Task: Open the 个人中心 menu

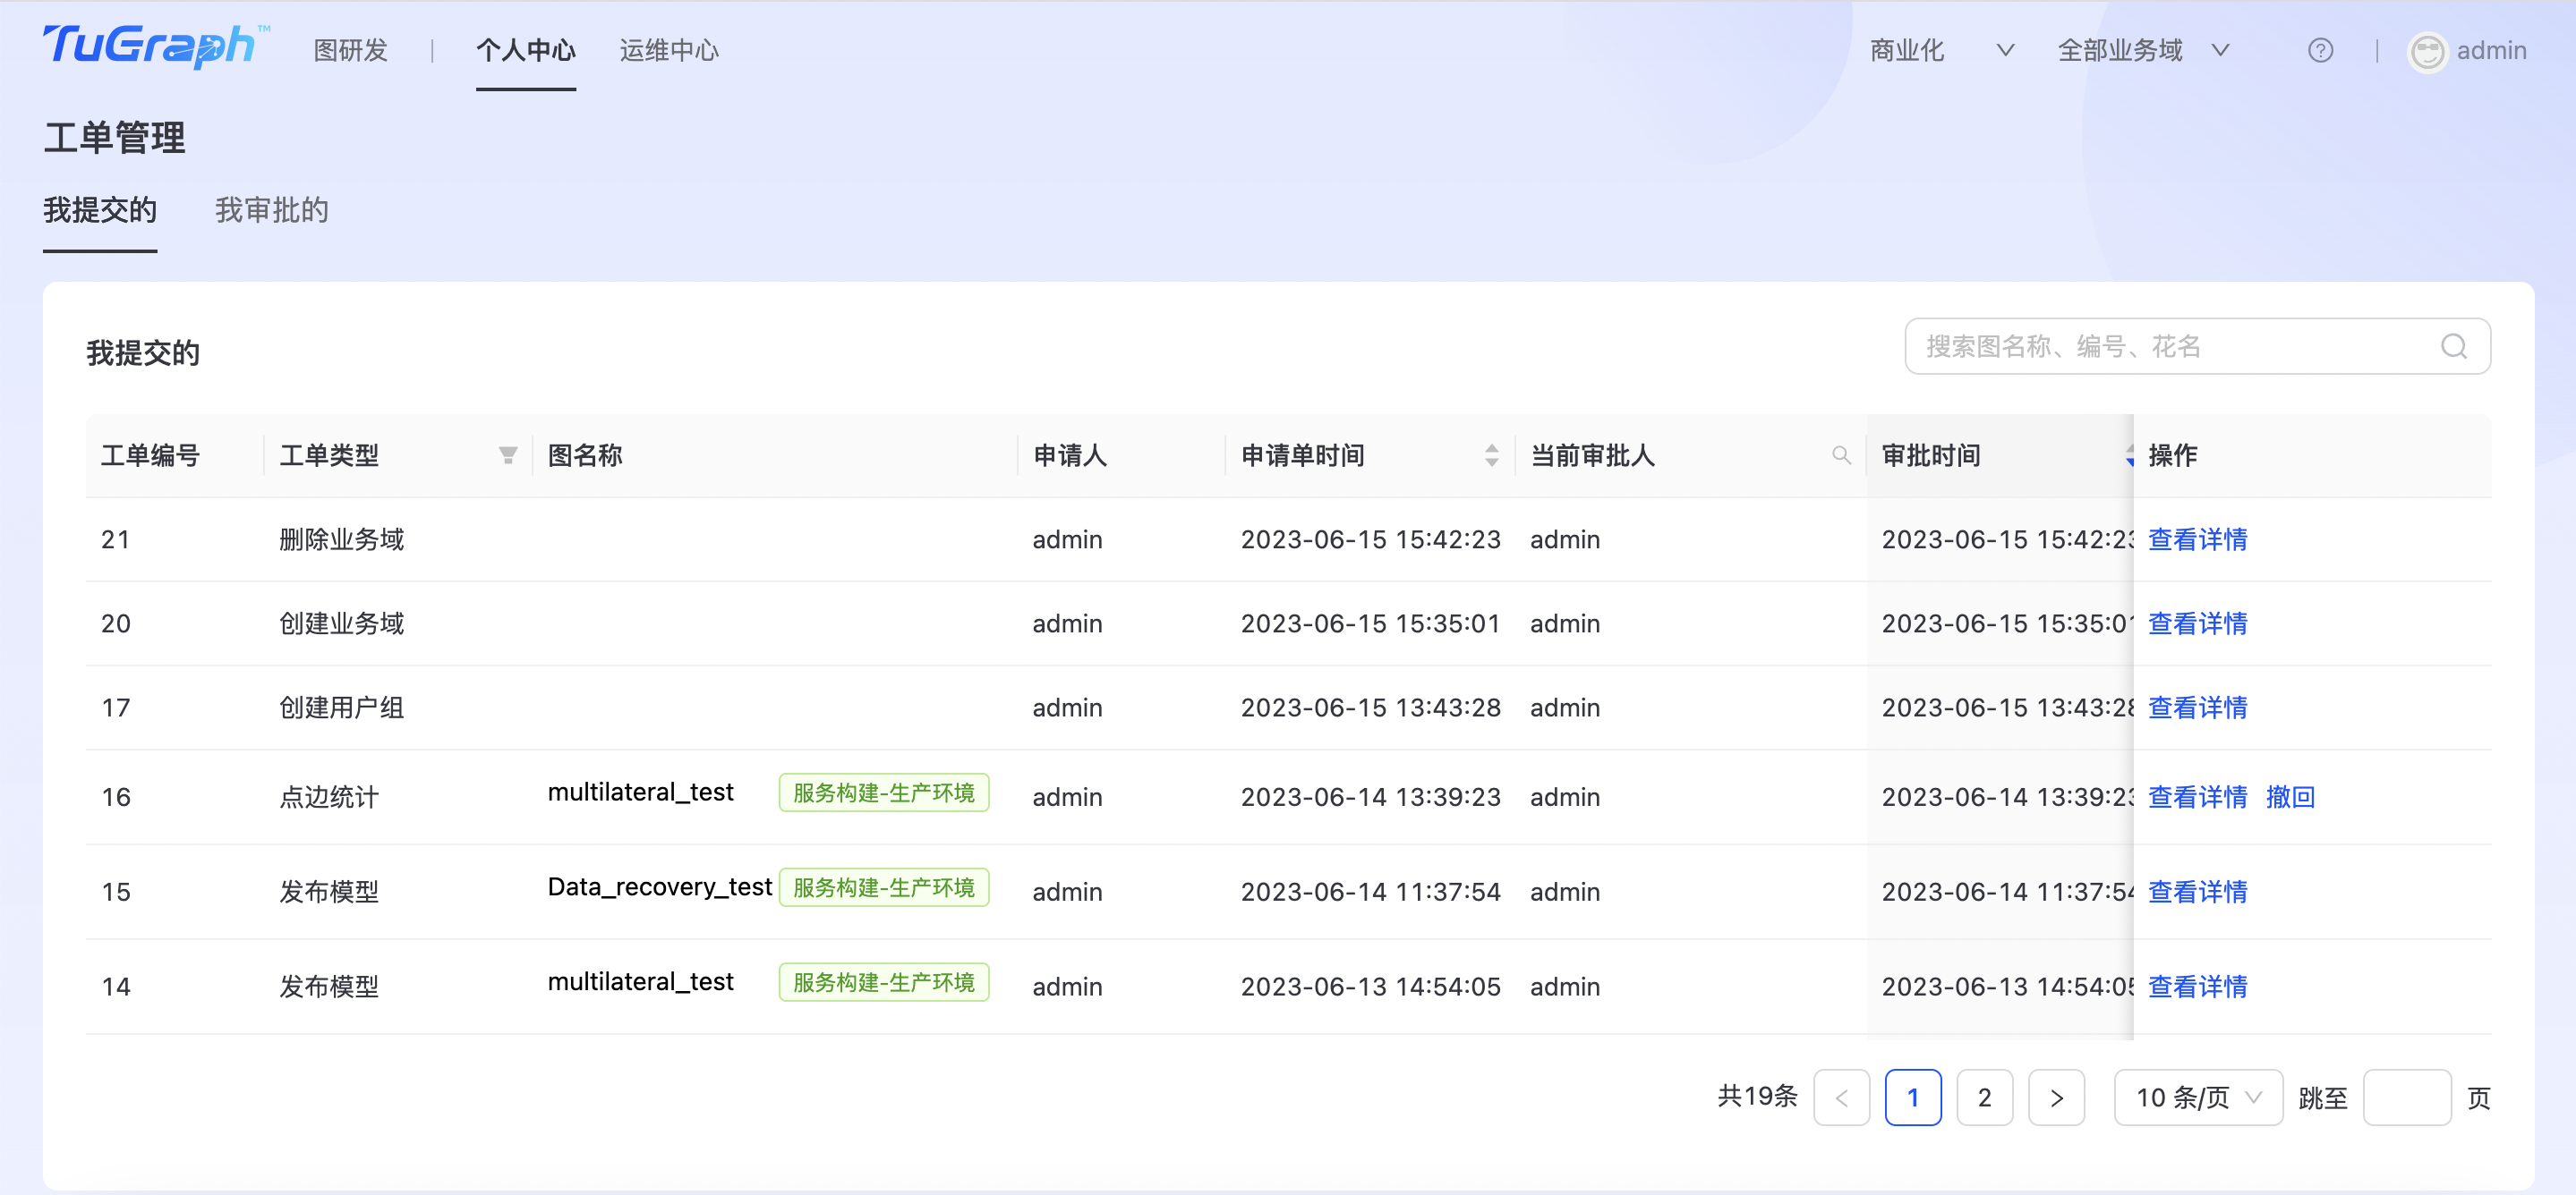Action: [x=526, y=50]
